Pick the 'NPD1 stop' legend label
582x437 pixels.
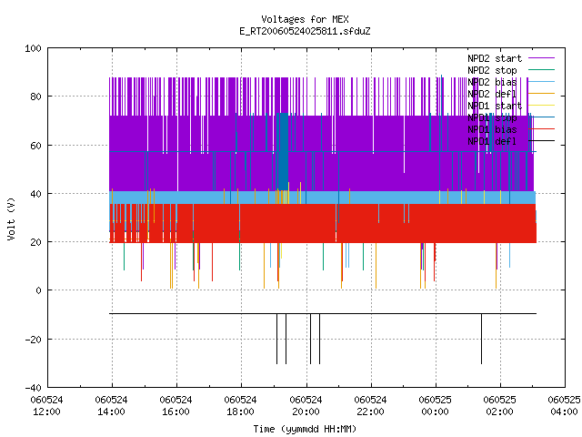point(492,117)
